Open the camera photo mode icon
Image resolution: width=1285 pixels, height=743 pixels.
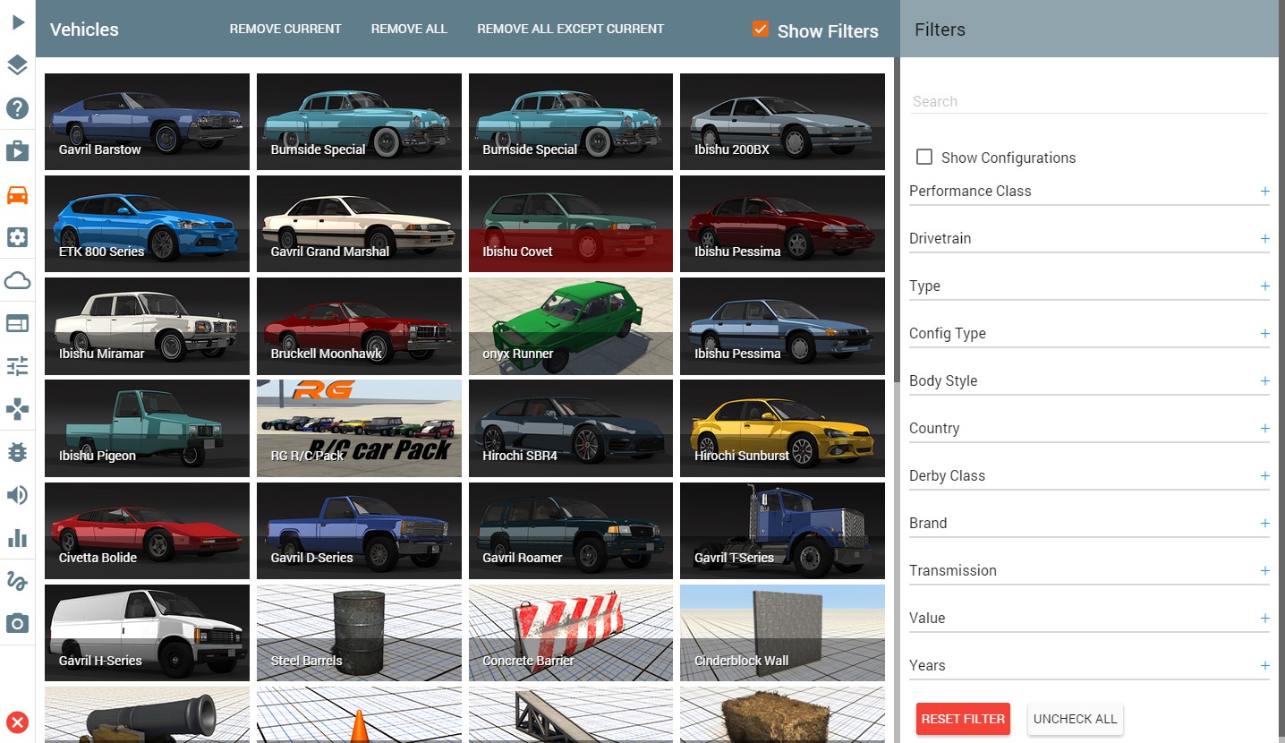click(17, 624)
